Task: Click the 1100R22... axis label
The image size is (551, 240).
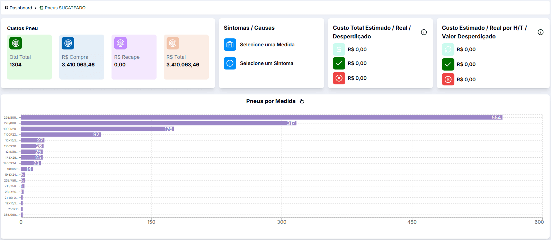Action: coord(11,135)
